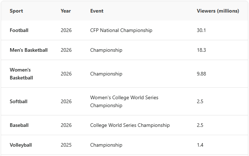
Task: Click the Event column header
Action: point(97,11)
